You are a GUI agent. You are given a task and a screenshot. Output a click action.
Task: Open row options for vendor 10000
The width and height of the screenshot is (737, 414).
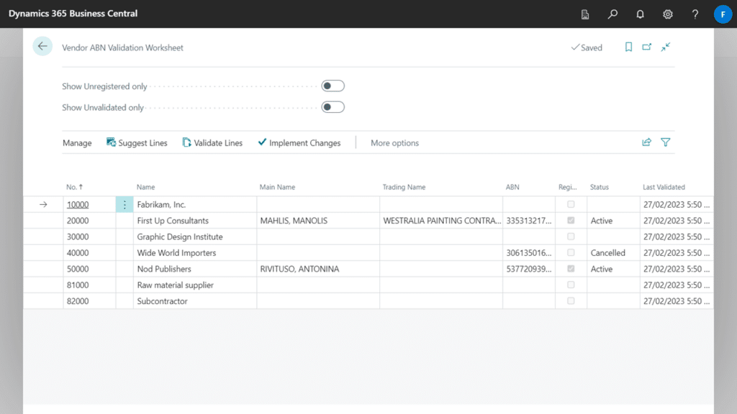[125, 204]
